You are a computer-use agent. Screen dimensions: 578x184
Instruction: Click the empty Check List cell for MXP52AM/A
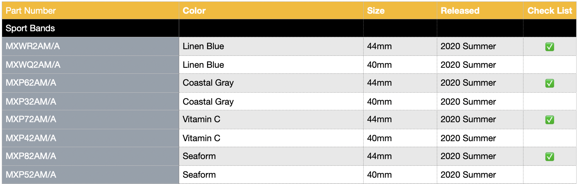click(x=550, y=175)
